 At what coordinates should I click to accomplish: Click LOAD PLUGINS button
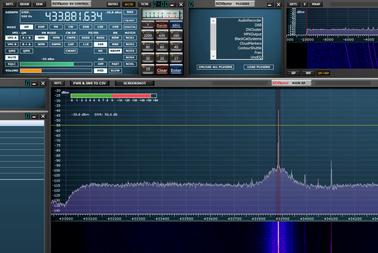coord(259,67)
